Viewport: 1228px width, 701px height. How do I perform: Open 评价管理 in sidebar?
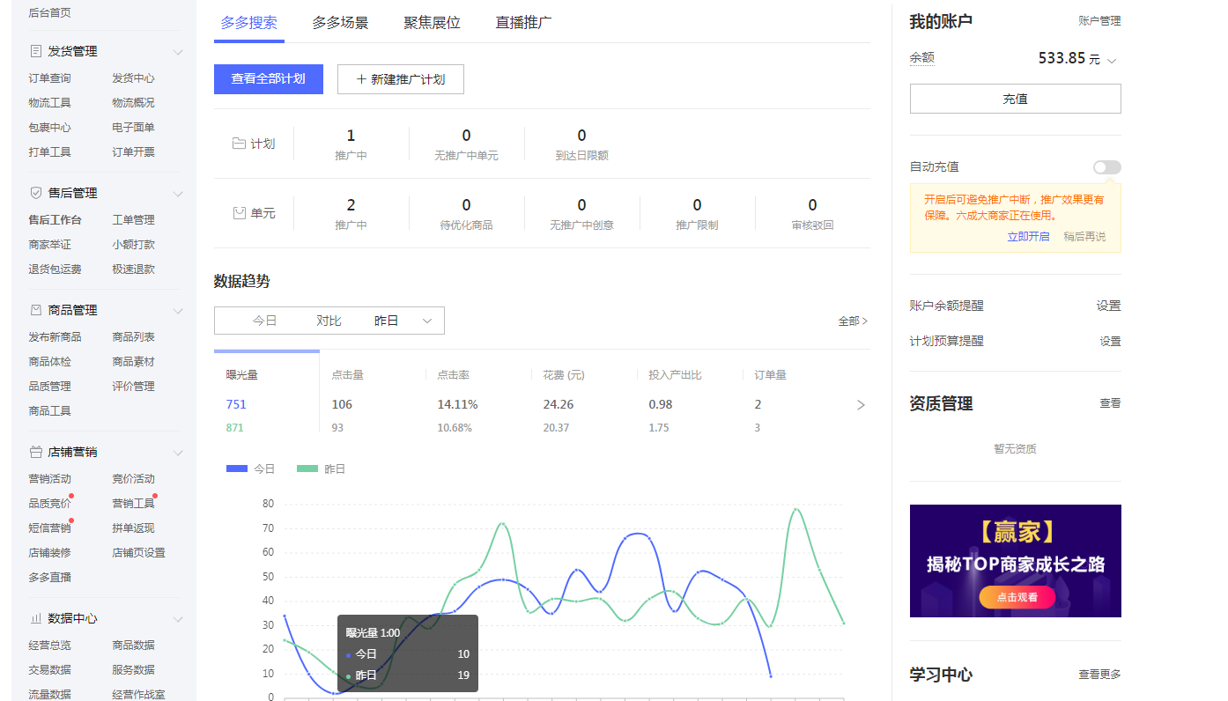pyautogui.click(x=133, y=387)
